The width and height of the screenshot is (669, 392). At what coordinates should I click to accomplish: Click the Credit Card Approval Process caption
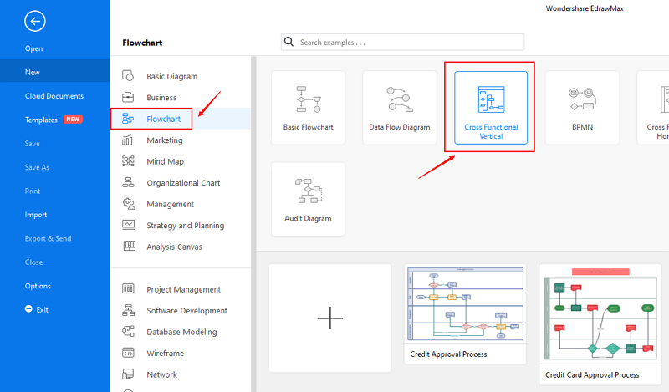pyautogui.click(x=592, y=375)
